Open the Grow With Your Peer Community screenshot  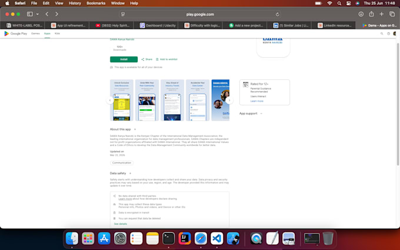(x=147, y=100)
